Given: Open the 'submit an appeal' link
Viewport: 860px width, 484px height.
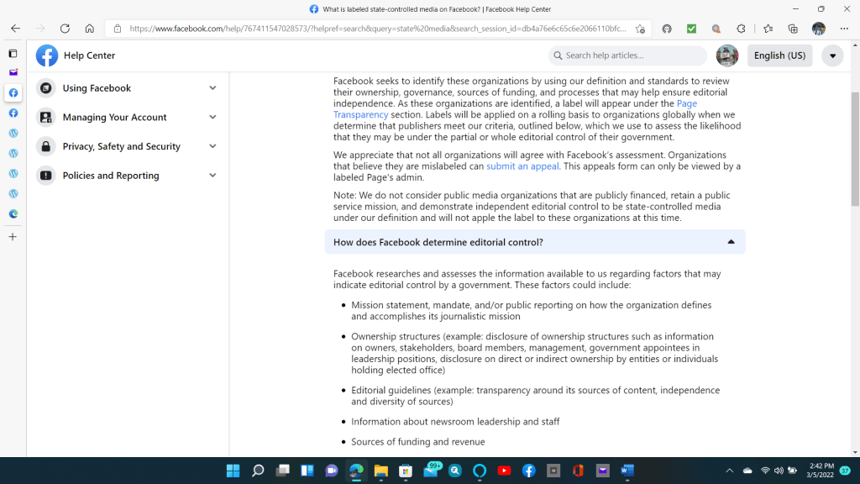Looking at the screenshot, I should (522, 166).
